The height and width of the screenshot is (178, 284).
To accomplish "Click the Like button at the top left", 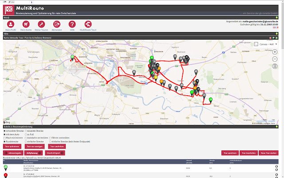I will pyautogui.click(x=12, y=2).
